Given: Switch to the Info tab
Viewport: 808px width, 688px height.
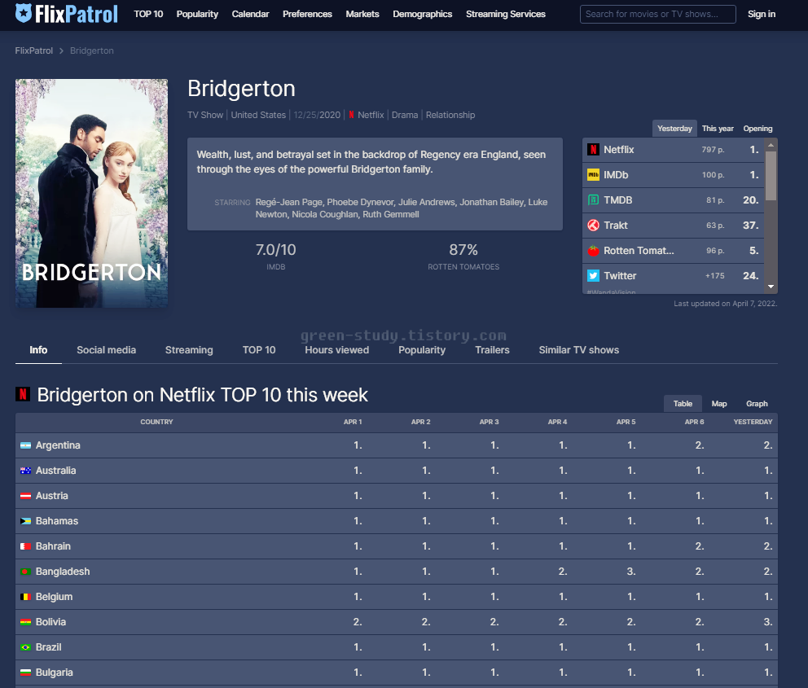Looking at the screenshot, I should click(x=38, y=350).
